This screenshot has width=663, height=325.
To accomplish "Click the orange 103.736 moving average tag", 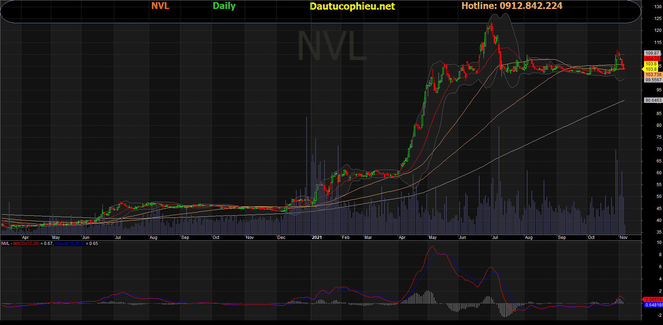I will pyautogui.click(x=653, y=75).
